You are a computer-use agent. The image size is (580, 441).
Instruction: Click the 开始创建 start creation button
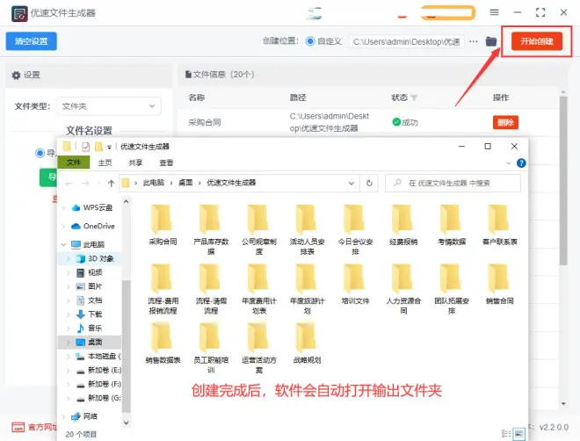[x=537, y=41]
